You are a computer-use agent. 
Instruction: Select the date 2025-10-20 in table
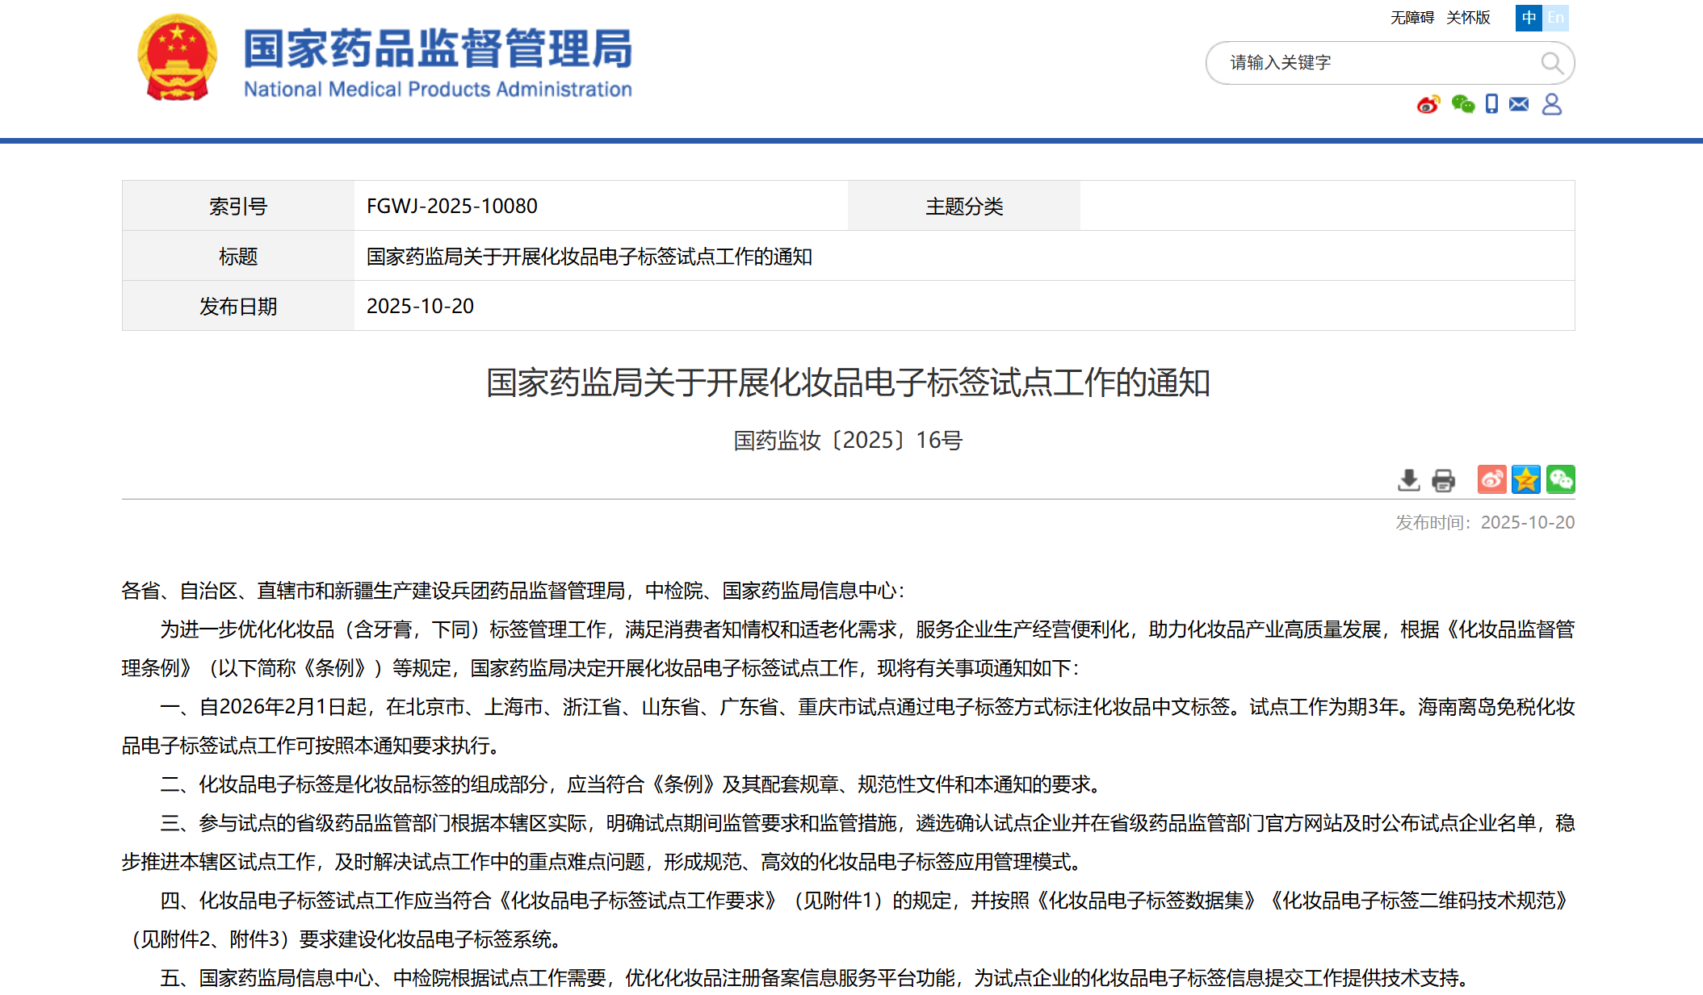(x=420, y=306)
